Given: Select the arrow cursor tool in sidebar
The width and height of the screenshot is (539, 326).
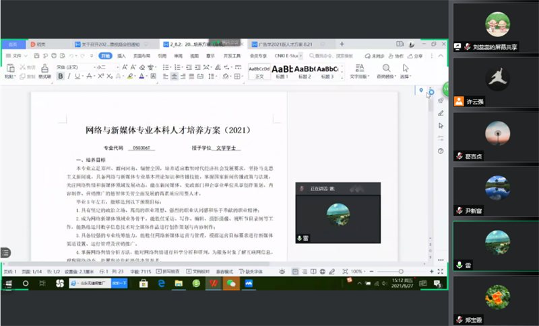Looking at the screenshot, I should click(441, 125).
